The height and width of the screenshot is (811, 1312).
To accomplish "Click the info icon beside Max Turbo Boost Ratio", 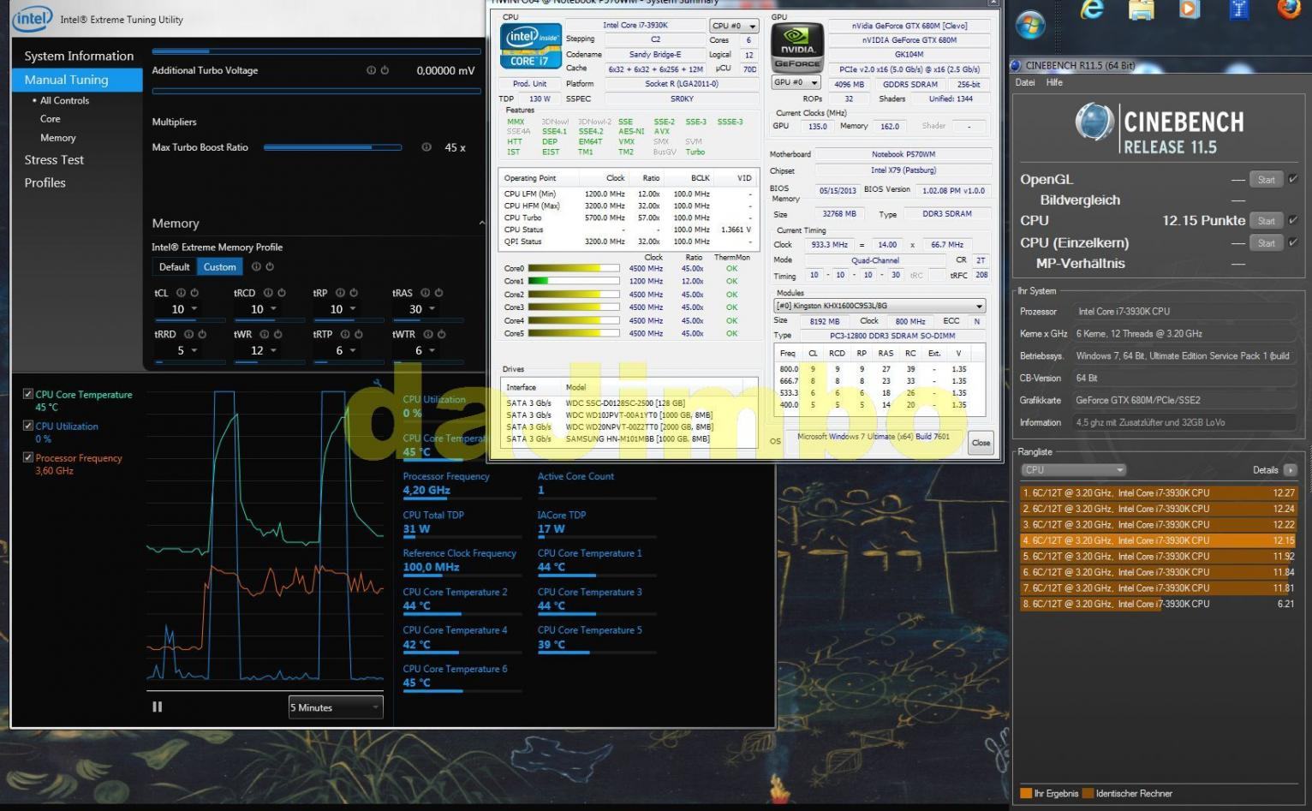I will [426, 147].
